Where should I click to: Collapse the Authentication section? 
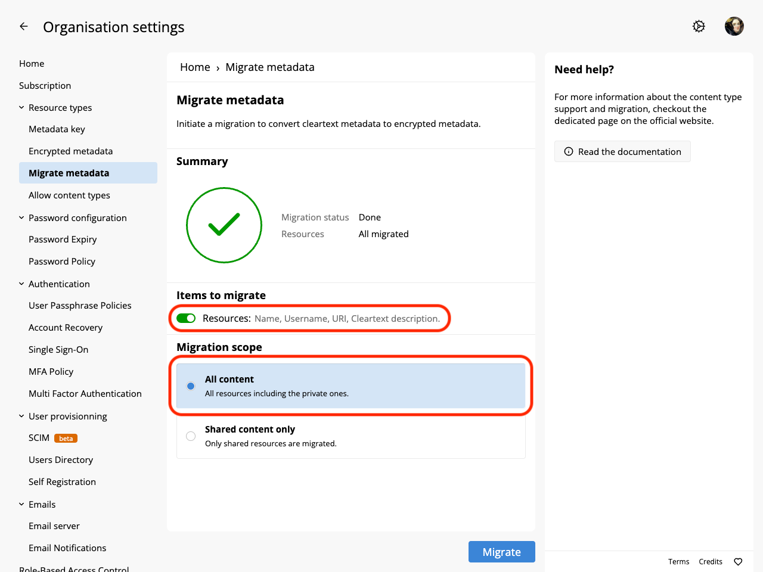point(21,284)
